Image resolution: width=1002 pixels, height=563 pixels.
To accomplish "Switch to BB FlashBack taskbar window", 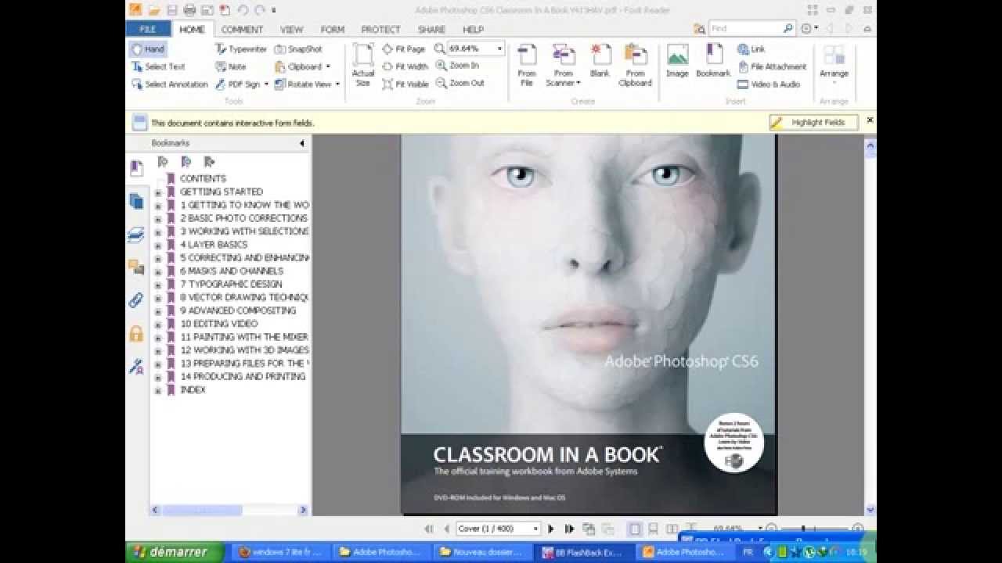I will coord(583,552).
